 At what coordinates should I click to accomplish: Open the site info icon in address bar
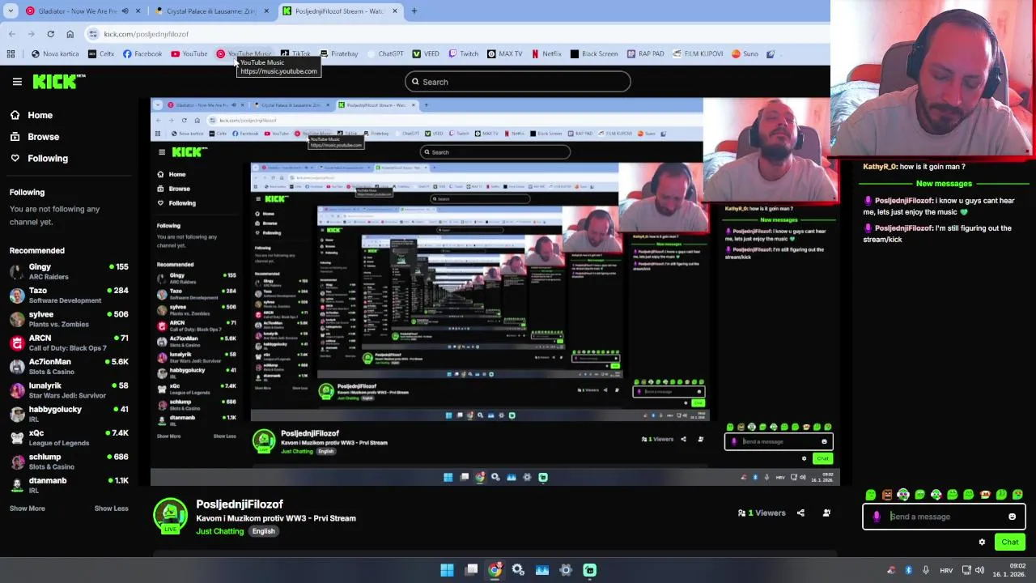94,34
